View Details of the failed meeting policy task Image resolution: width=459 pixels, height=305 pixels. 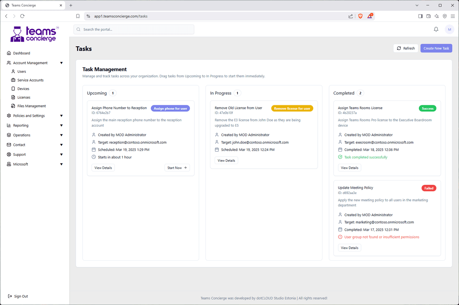point(349,248)
